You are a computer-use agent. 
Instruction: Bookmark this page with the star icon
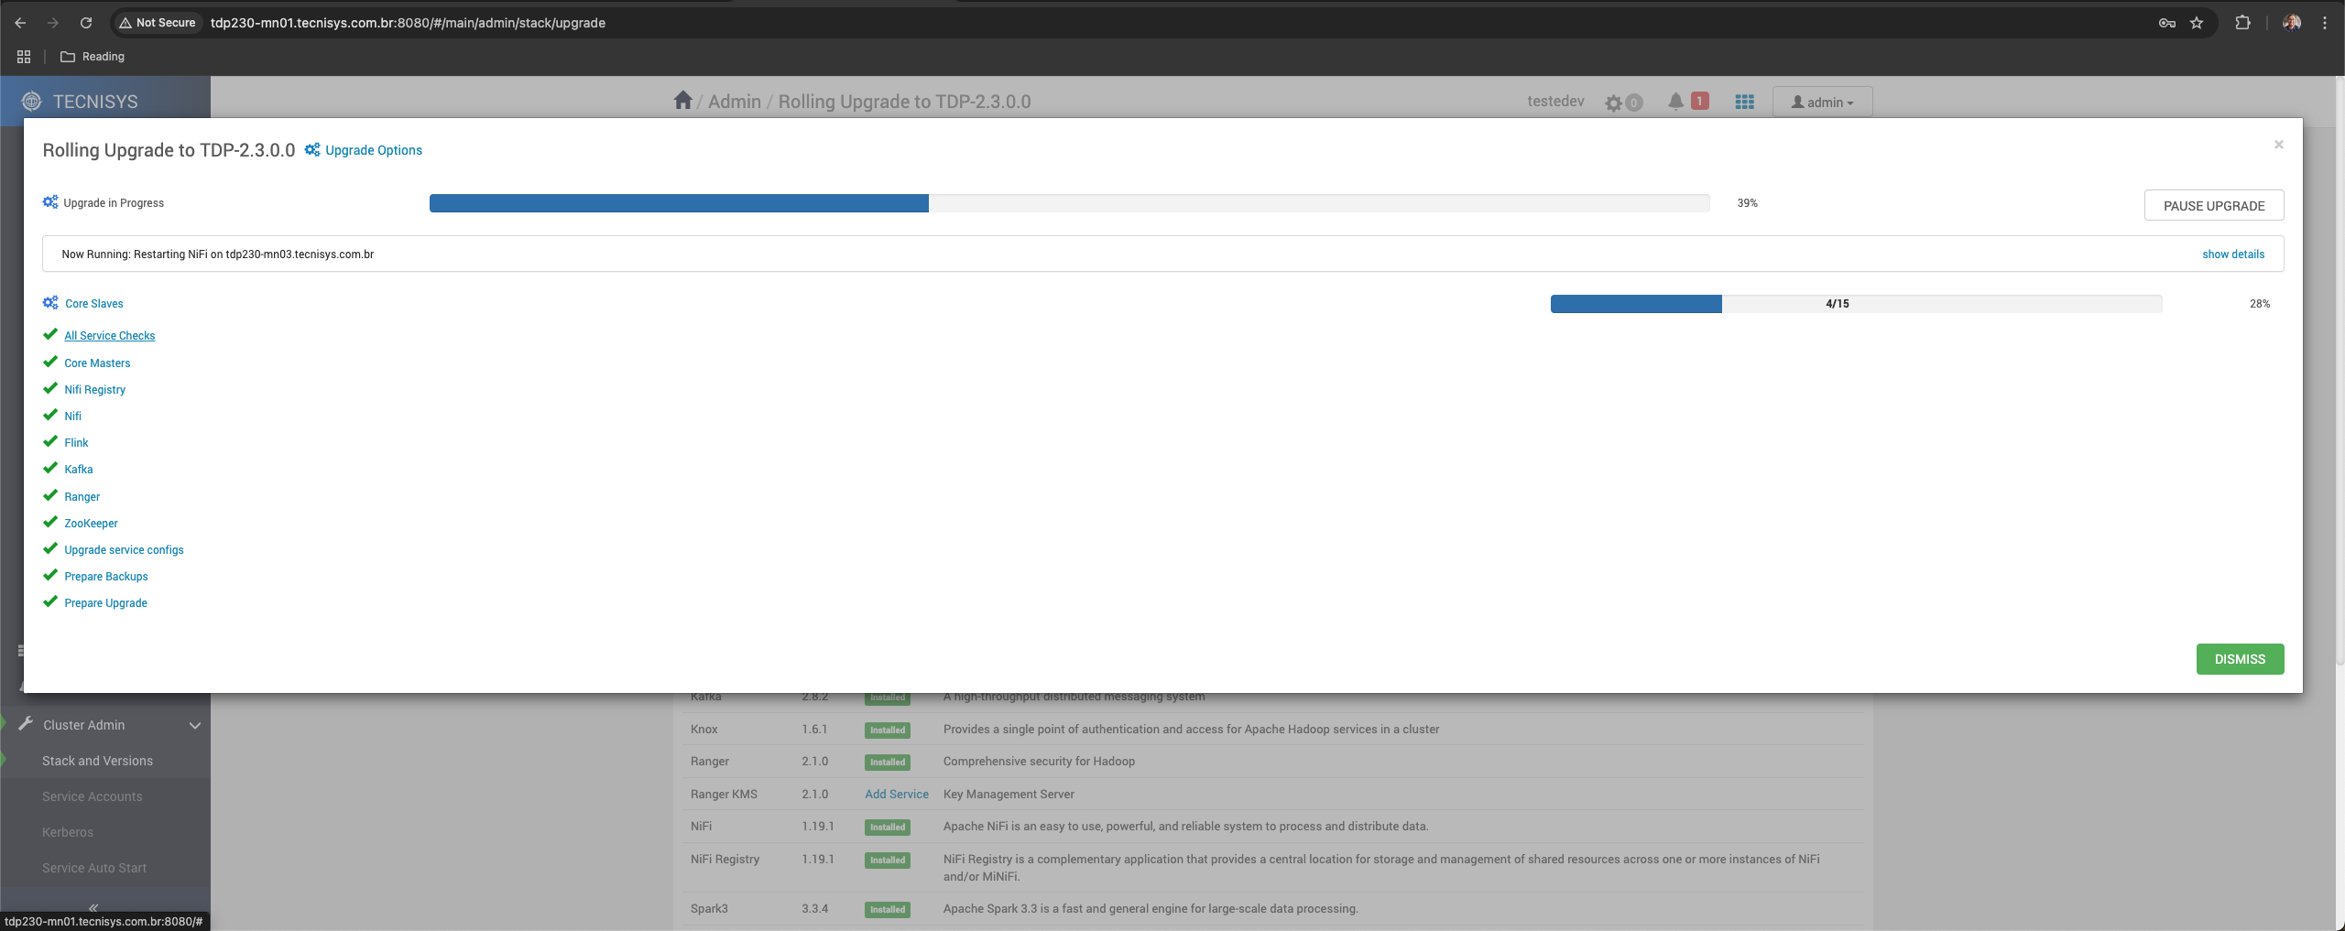tap(2197, 23)
